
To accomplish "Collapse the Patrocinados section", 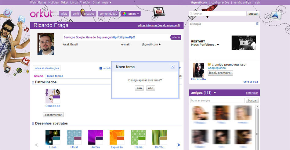I will (x=33, y=82).
